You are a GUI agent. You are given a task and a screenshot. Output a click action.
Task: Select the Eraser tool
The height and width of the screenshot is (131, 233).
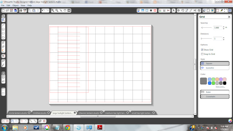3,61
